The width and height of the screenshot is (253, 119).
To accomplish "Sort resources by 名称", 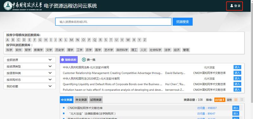I will 229,100.
